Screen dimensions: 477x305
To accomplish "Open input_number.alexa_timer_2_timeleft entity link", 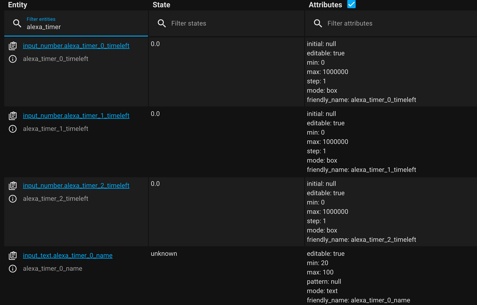I will pyautogui.click(x=76, y=185).
